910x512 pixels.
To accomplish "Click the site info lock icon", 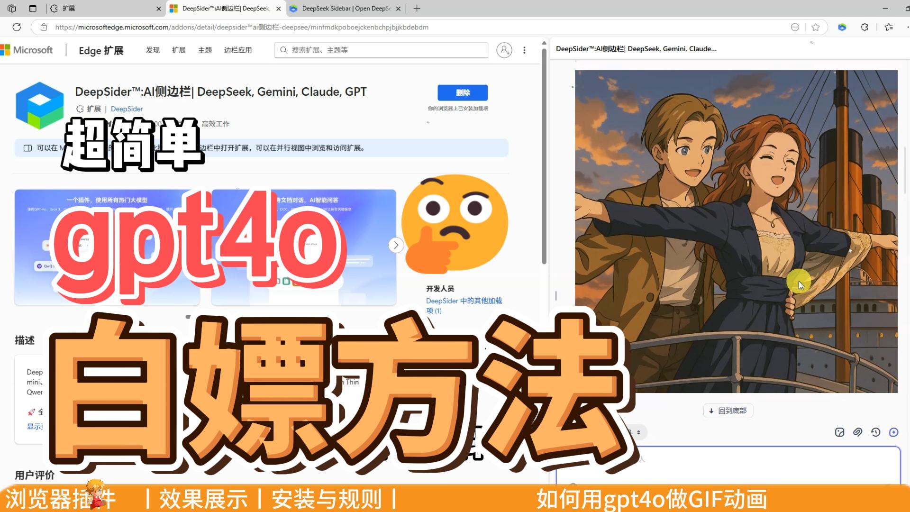I will (44, 27).
